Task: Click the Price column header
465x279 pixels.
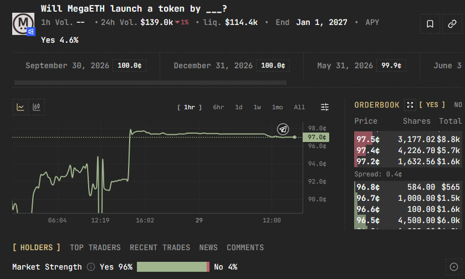Action: coord(366,121)
